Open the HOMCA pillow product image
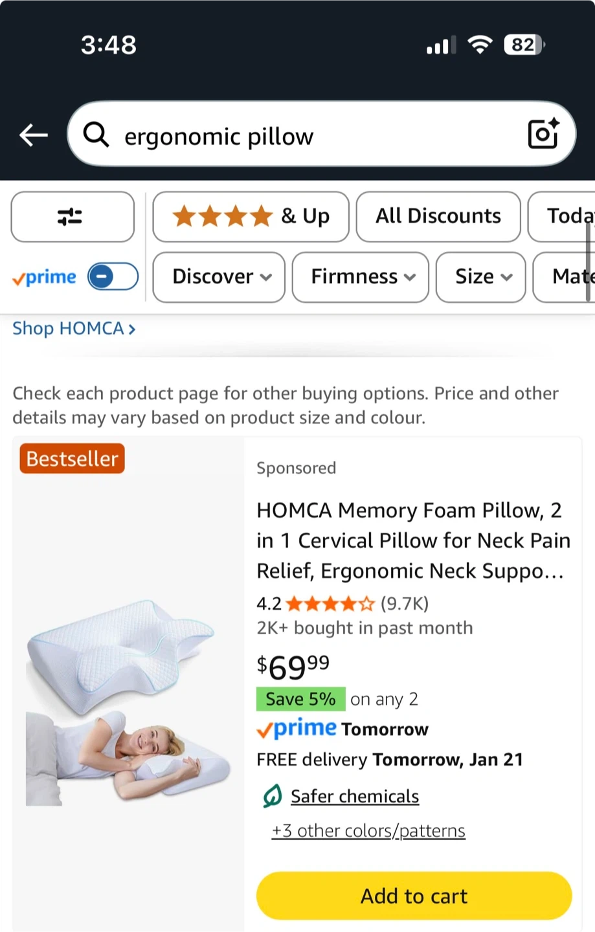Screen dimensions: 595x932 tap(128, 702)
